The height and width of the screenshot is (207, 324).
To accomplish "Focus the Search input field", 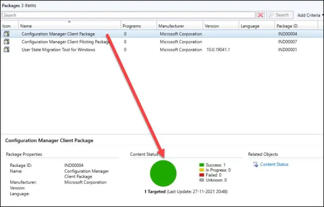I will [x=129, y=15].
